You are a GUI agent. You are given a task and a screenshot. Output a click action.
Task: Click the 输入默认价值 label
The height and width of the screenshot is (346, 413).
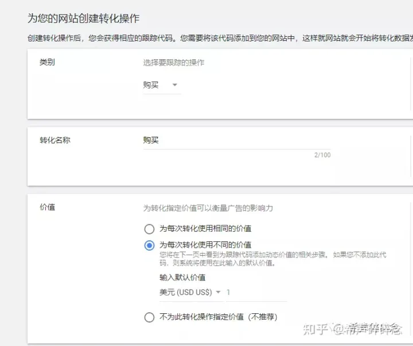(182, 278)
